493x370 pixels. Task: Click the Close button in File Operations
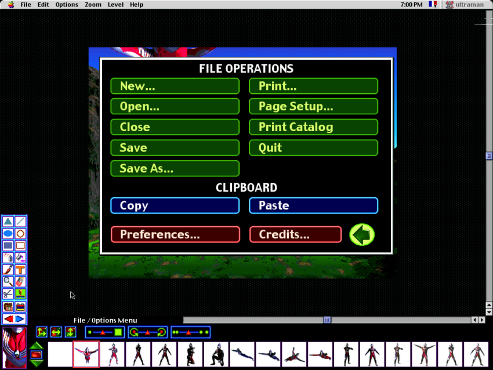point(175,127)
